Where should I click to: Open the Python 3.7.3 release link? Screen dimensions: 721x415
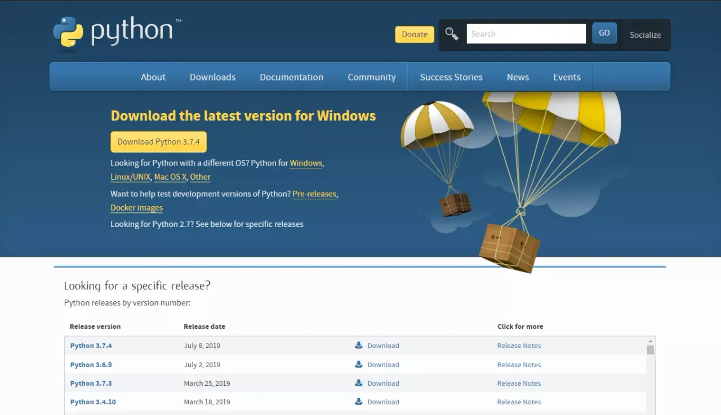(91, 383)
